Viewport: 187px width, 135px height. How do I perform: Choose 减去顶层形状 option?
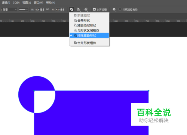point(89,25)
